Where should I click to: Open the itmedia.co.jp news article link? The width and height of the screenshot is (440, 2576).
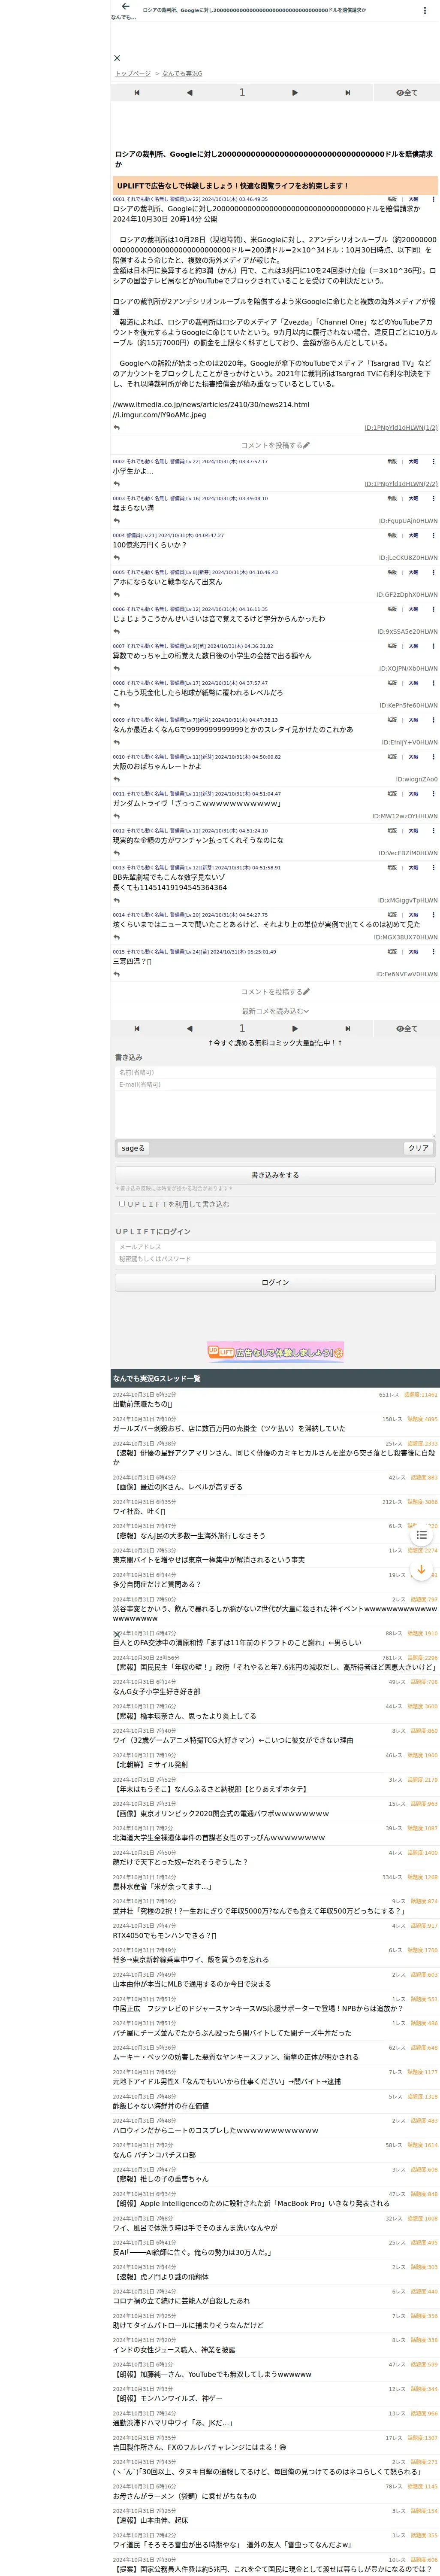coord(212,405)
